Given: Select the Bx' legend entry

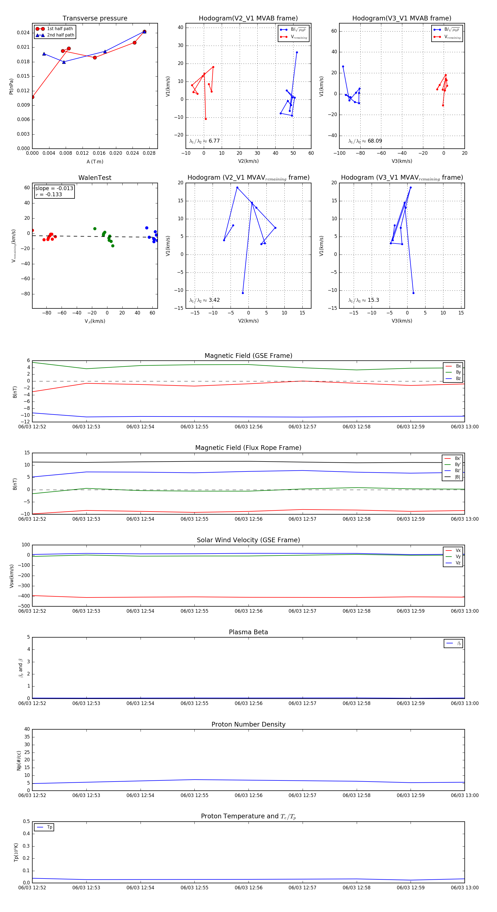Looking at the screenshot, I should point(453,458).
